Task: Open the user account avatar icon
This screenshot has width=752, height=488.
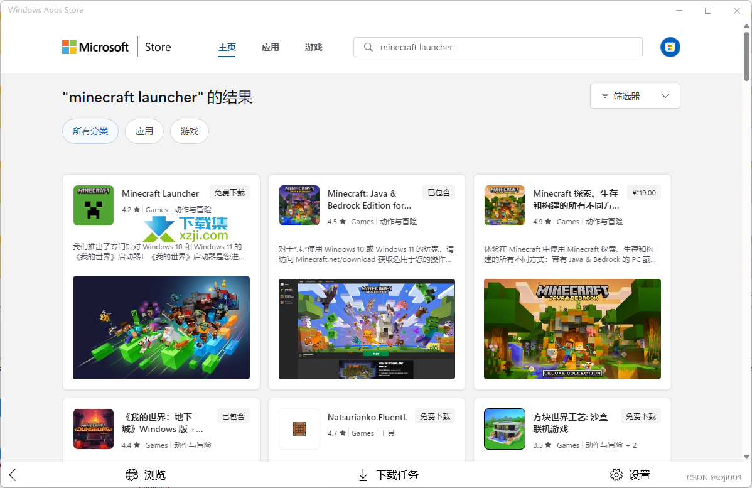Action: tap(670, 47)
